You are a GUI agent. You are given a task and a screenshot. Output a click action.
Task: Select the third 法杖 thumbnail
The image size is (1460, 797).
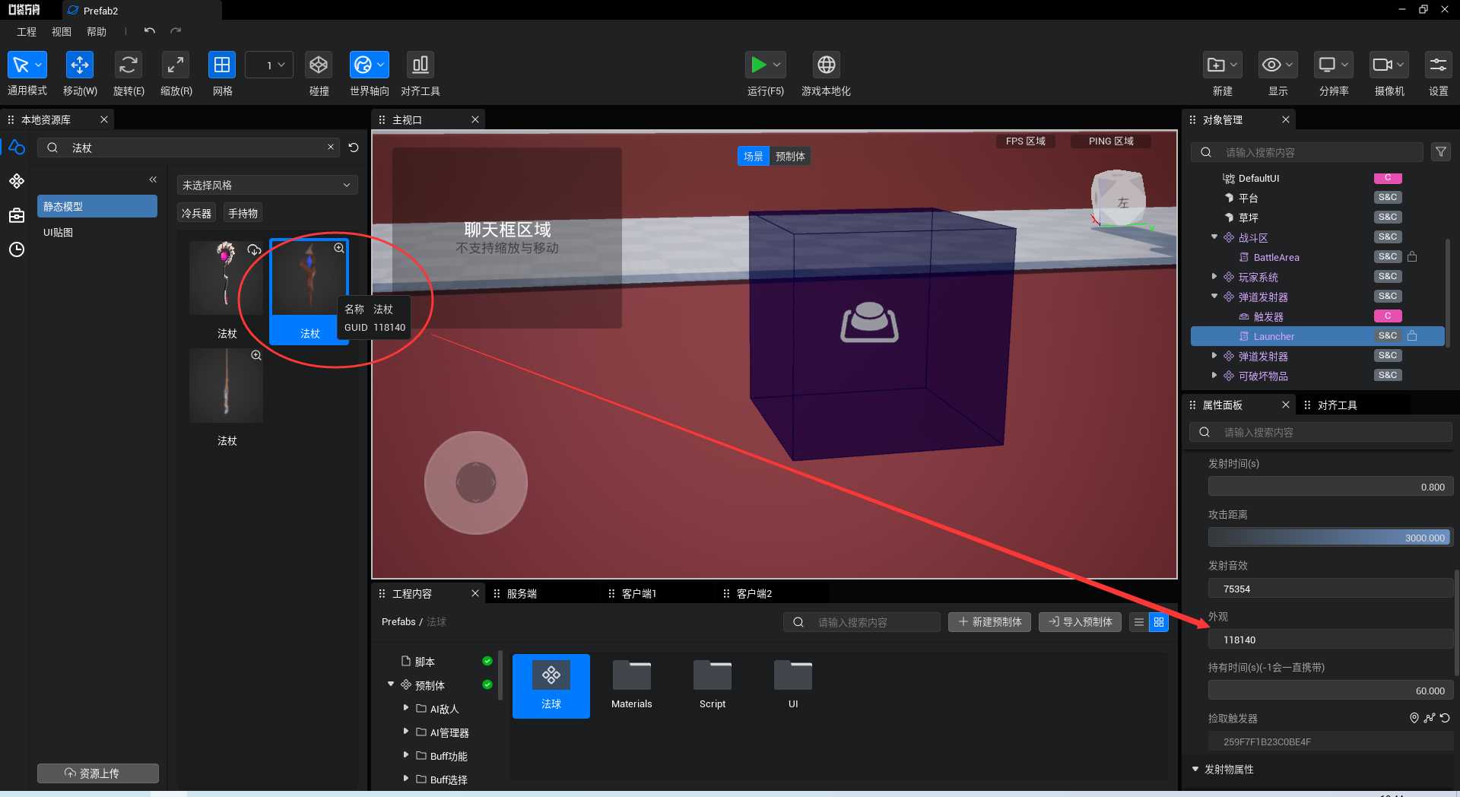[x=227, y=386]
